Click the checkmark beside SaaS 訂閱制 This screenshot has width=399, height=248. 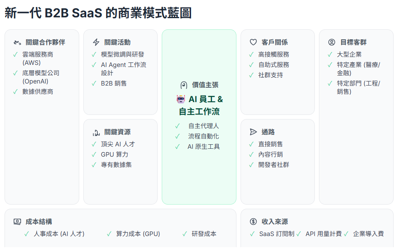click(253, 234)
